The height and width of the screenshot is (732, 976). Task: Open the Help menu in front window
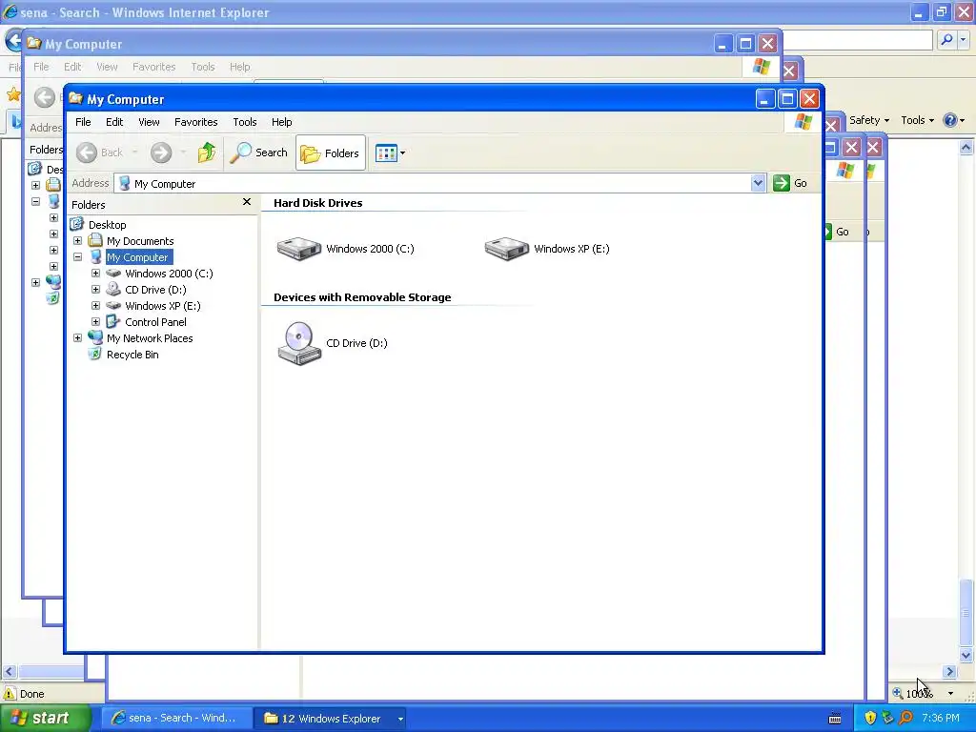[x=281, y=122]
